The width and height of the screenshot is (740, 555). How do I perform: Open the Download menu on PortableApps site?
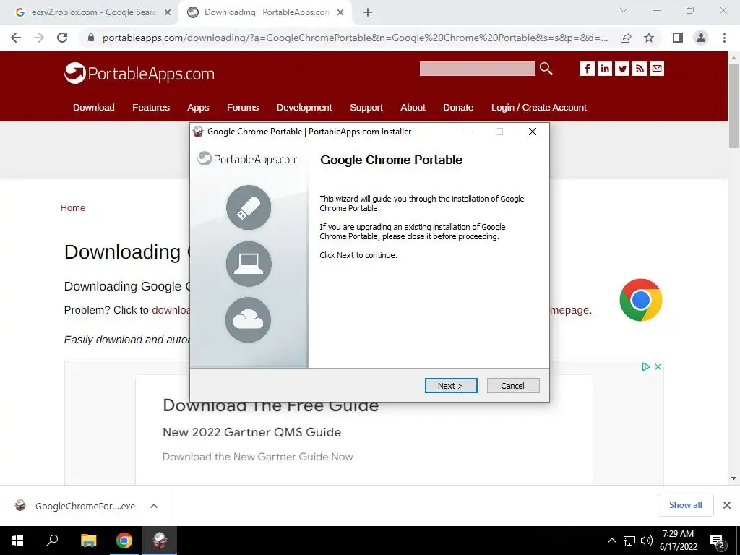[x=93, y=107]
